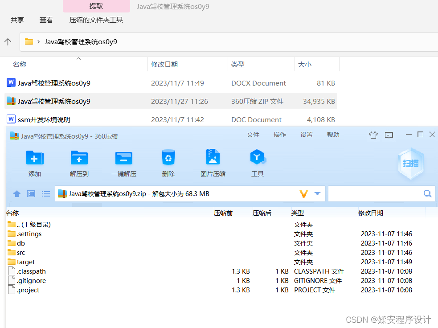Open the 文件 menu in 360压缩
This screenshot has height=328, width=438.
[253, 135]
